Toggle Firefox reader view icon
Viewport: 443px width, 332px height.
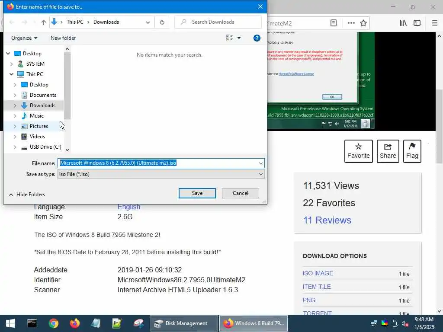(334, 23)
